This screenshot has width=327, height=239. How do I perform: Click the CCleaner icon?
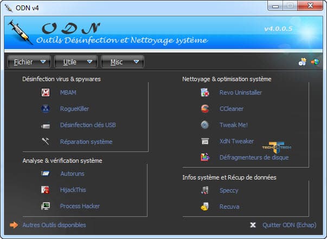205,109
